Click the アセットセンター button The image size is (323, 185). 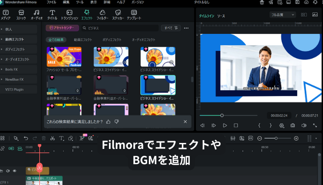click(62, 28)
